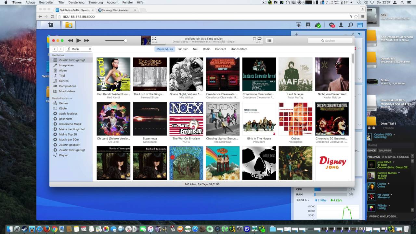This screenshot has height=234, width=416.
Task: Open the Disney Song album cover
Action: point(332,163)
